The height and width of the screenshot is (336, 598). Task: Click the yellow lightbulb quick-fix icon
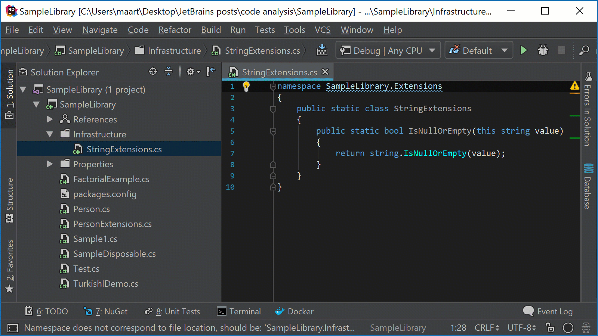[x=246, y=87]
